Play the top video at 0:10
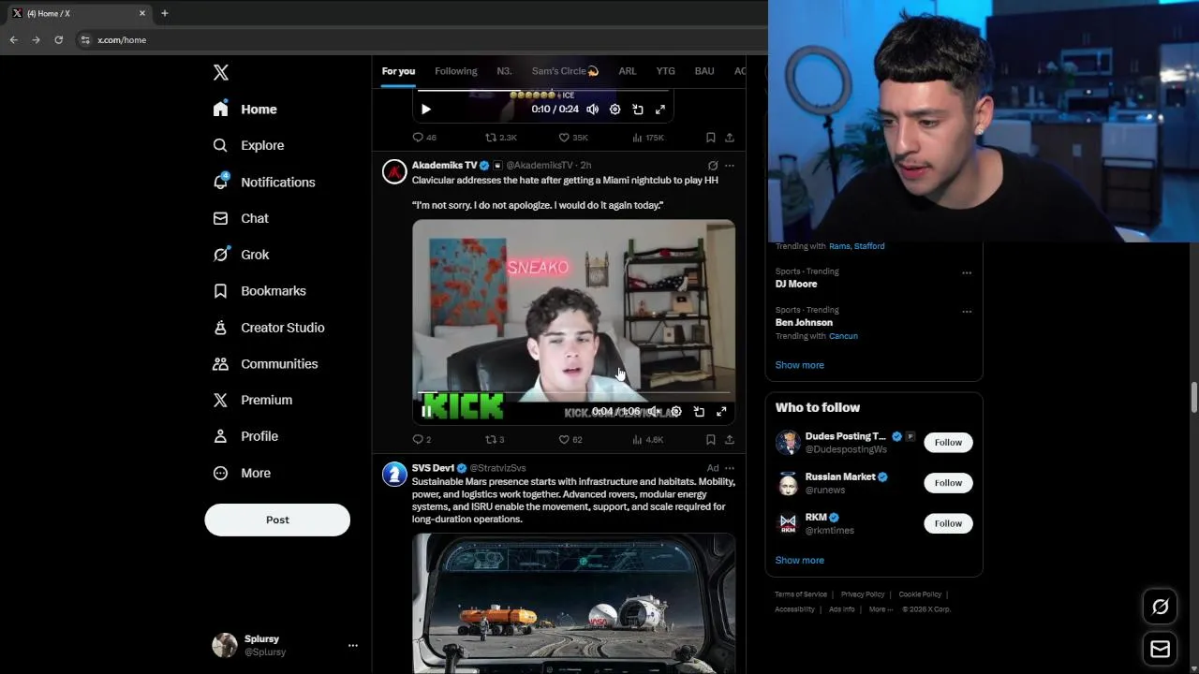Image resolution: width=1199 pixels, height=674 pixels. 426,110
